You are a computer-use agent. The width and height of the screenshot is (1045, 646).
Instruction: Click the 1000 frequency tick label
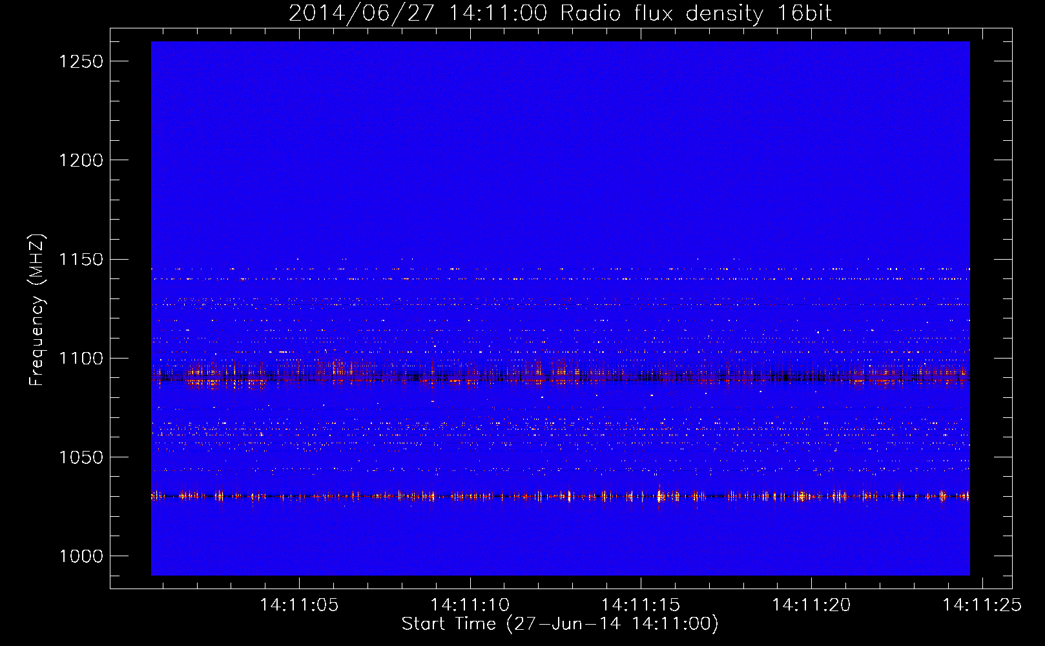81,556
